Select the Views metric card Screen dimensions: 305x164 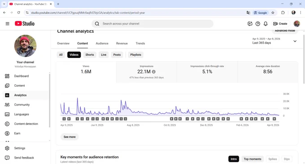pos(86,72)
